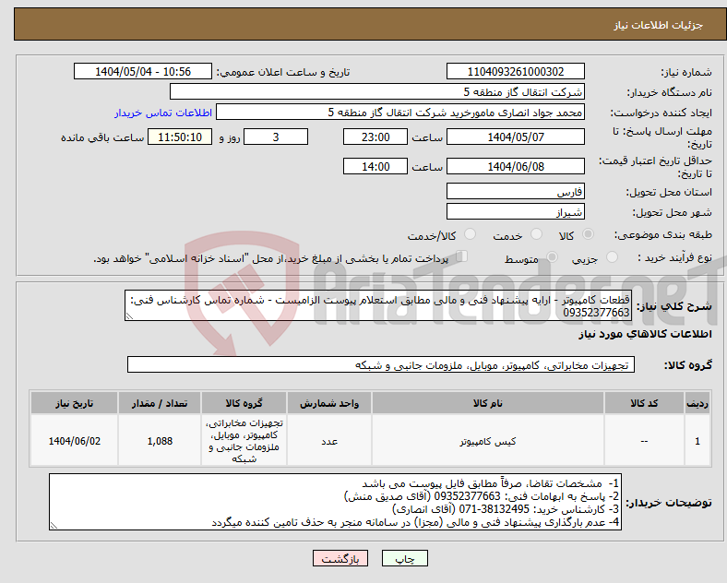The image size is (727, 583).
Task: Click the response deadline date 1404/05/07
Action: pyautogui.click(x=516, y=137)
